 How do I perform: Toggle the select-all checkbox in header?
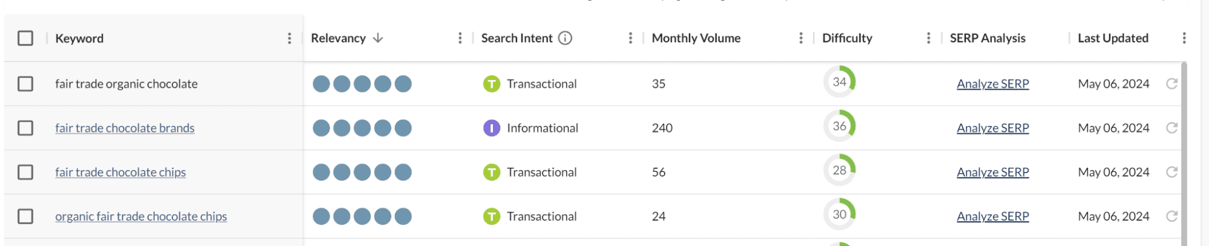click(x=25, y=38)
